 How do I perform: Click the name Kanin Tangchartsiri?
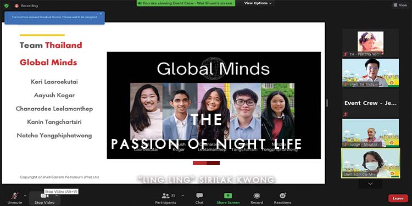54,122
